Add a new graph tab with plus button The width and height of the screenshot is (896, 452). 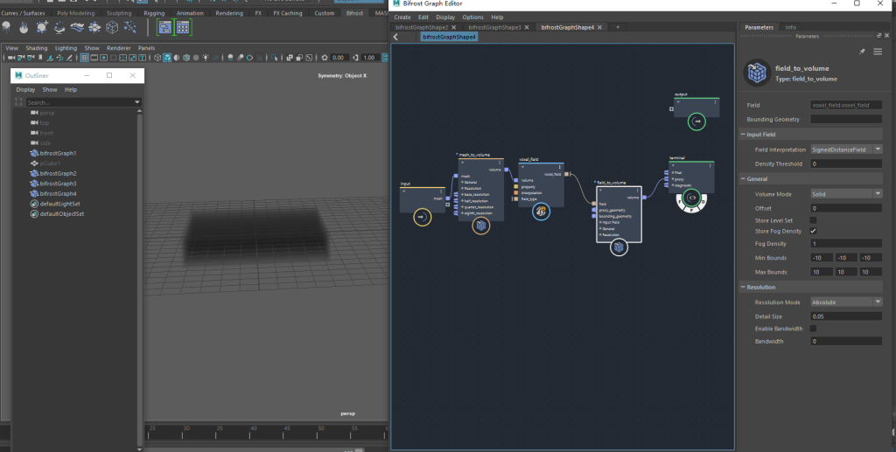(618, 27)
